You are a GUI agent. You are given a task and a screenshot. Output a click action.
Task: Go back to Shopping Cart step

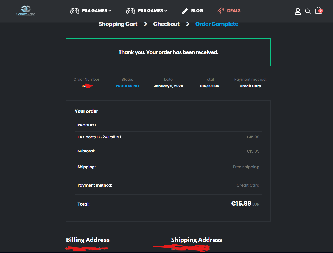pos(118,24)
